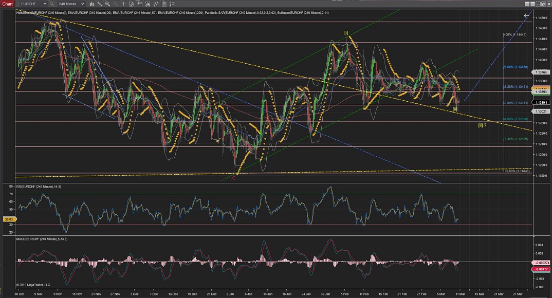The width and height of the screenshot is (552, 298).
Task: Click the first window link button
Action: [x=527, y=4]
